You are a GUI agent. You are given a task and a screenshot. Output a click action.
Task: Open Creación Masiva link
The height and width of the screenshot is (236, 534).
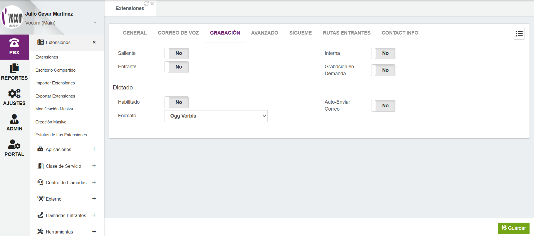51,122
